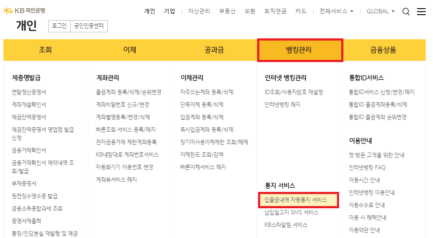Go to 기업 banking in top navigation

click(x=169, y=12)
